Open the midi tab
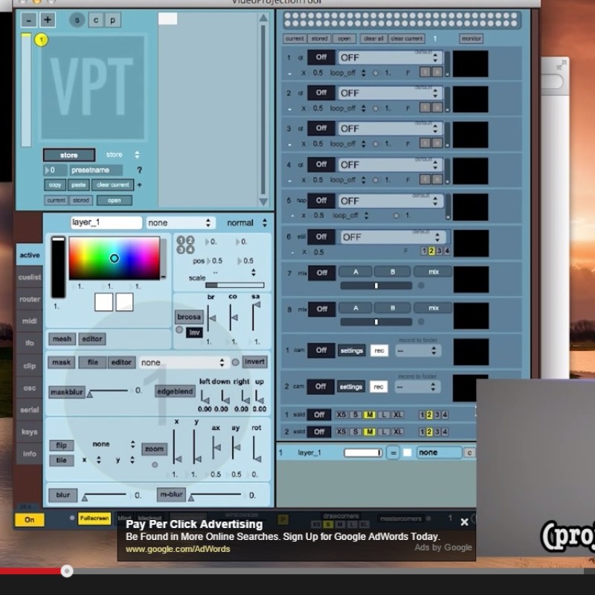 [x=30, y=321]
